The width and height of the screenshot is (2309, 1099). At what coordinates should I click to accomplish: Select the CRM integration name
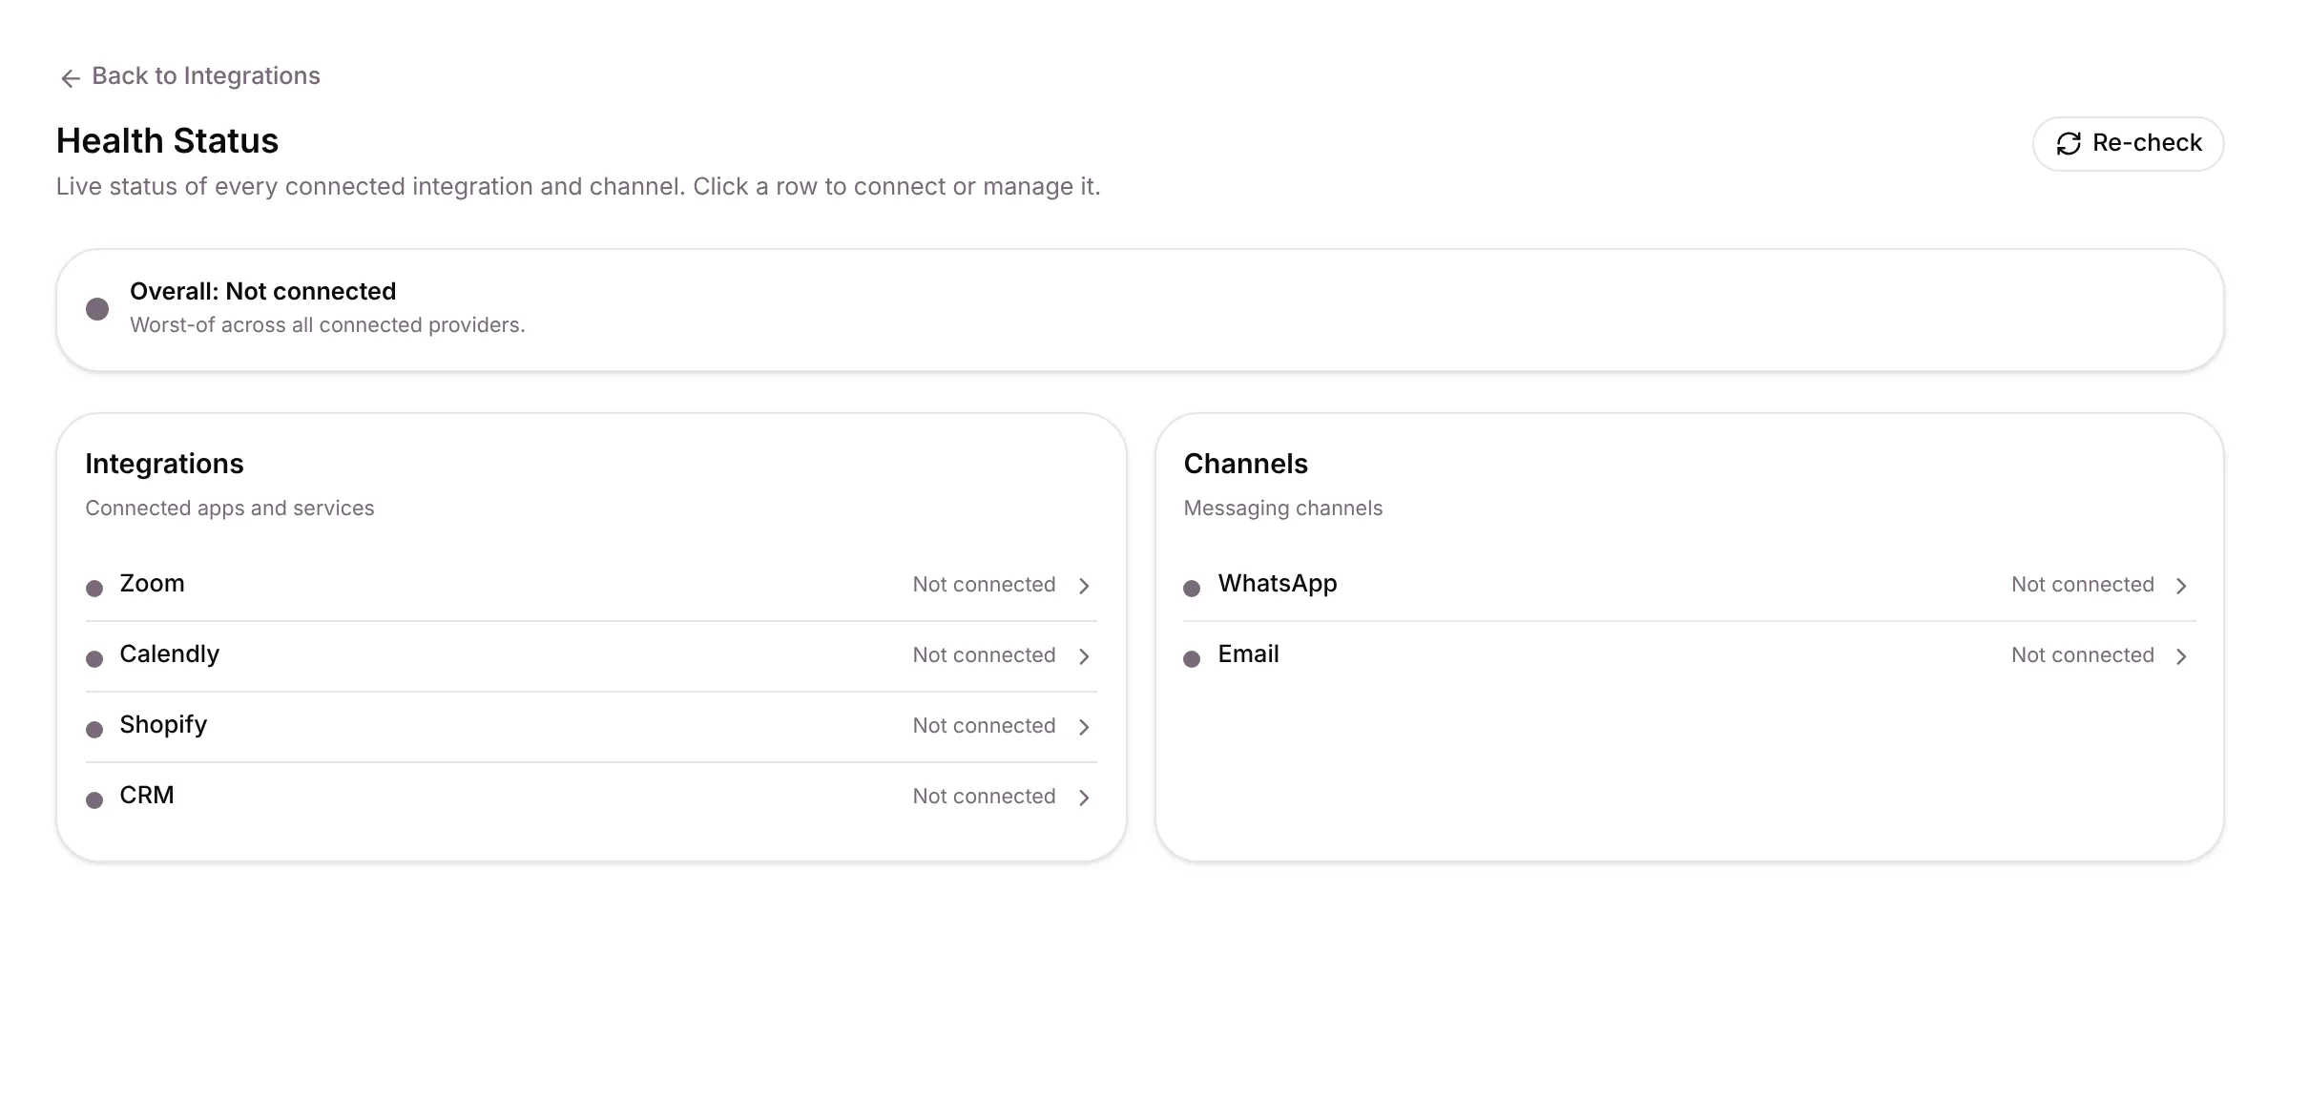coord(147,796)
